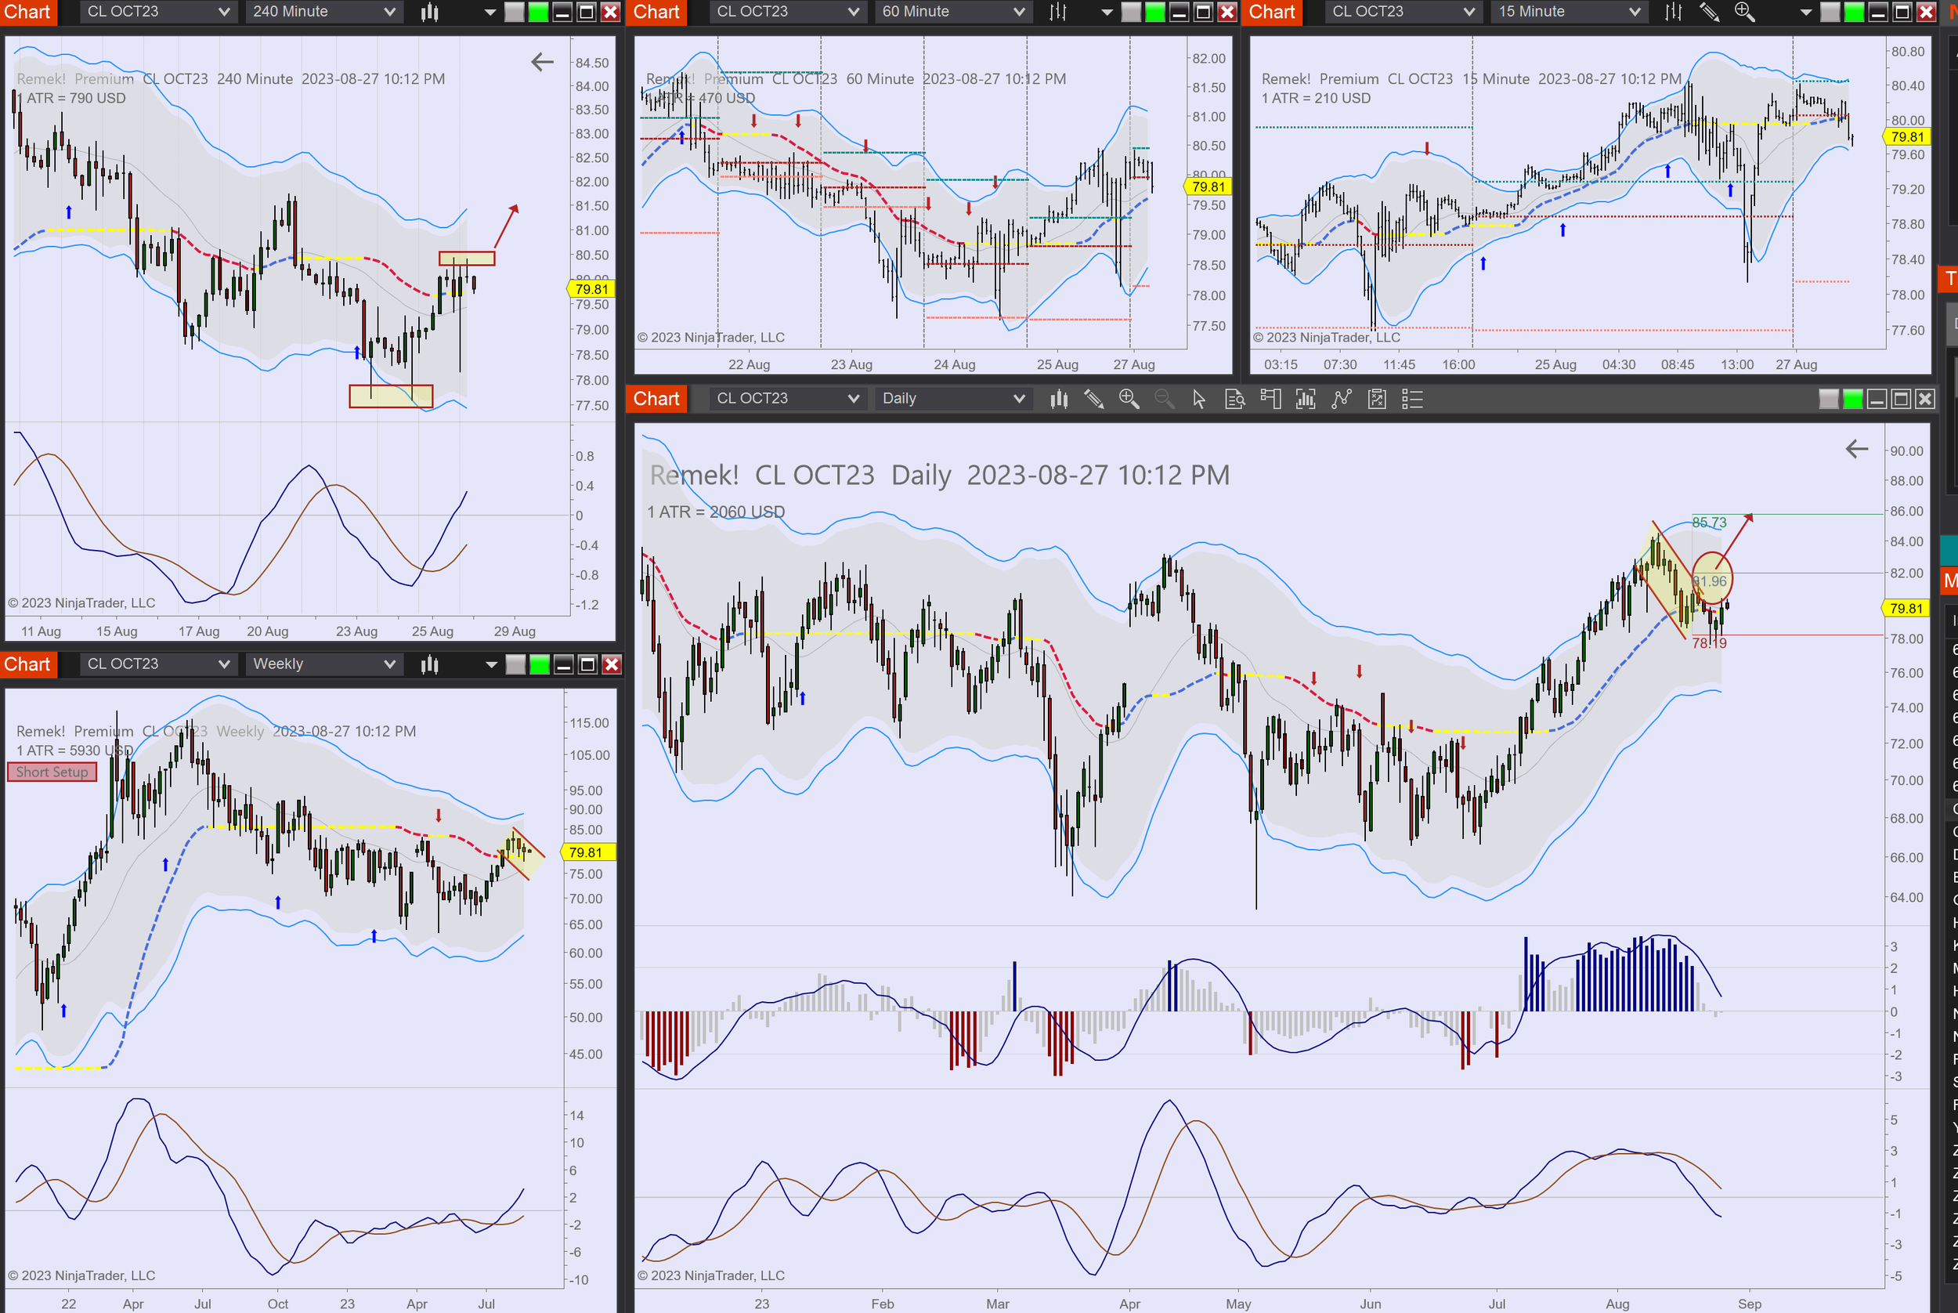Screen dimensions: 1958x1313
Task: Click the 79.81 price marker on Daily axis
Action: click(x=1906, y=609)
